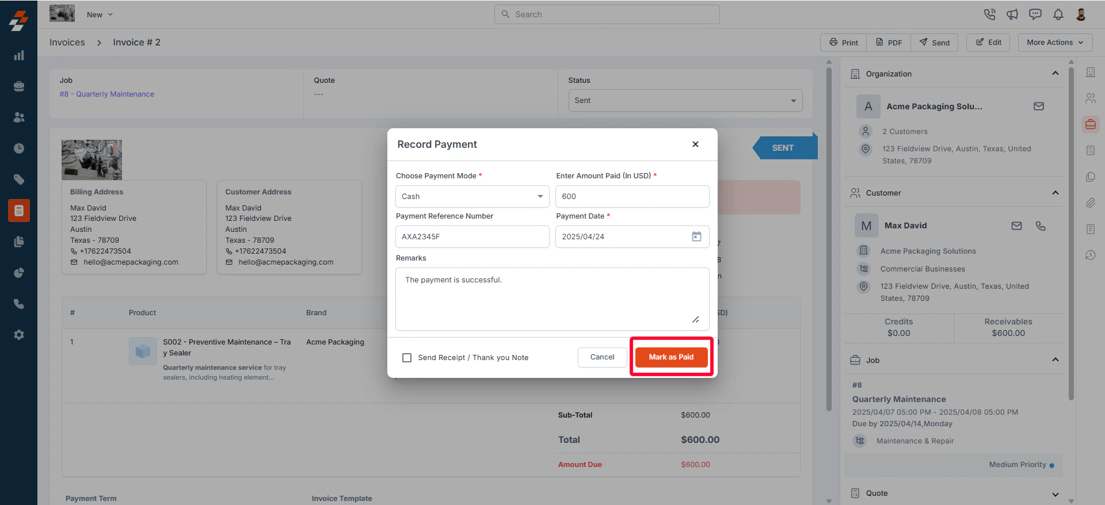Open the dashboard chart icon in sidebar
The height and width of the screenshot is (505, 1105).
[x=19, y=55]
